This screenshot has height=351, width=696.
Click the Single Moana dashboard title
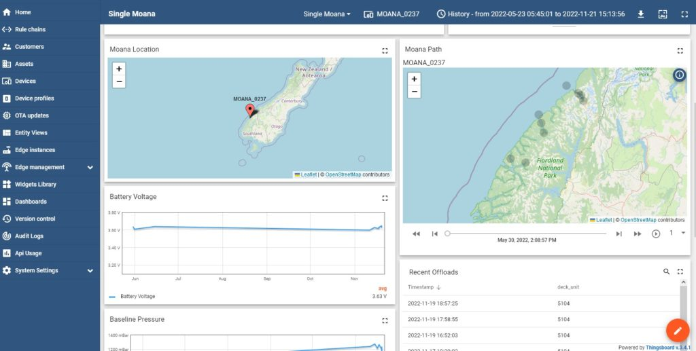132,14
